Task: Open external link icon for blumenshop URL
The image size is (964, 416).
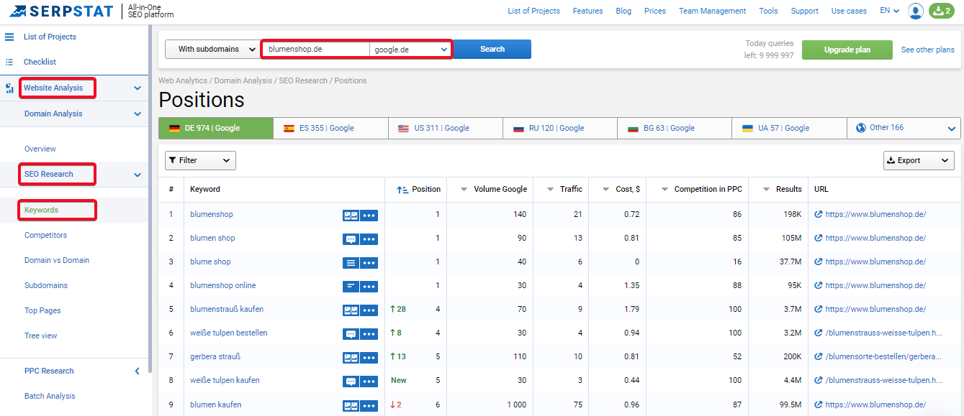Action: pos(819,214)
